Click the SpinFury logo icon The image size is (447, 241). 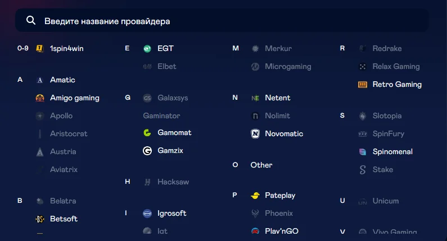pyautogui.click(x=363, y=134)
